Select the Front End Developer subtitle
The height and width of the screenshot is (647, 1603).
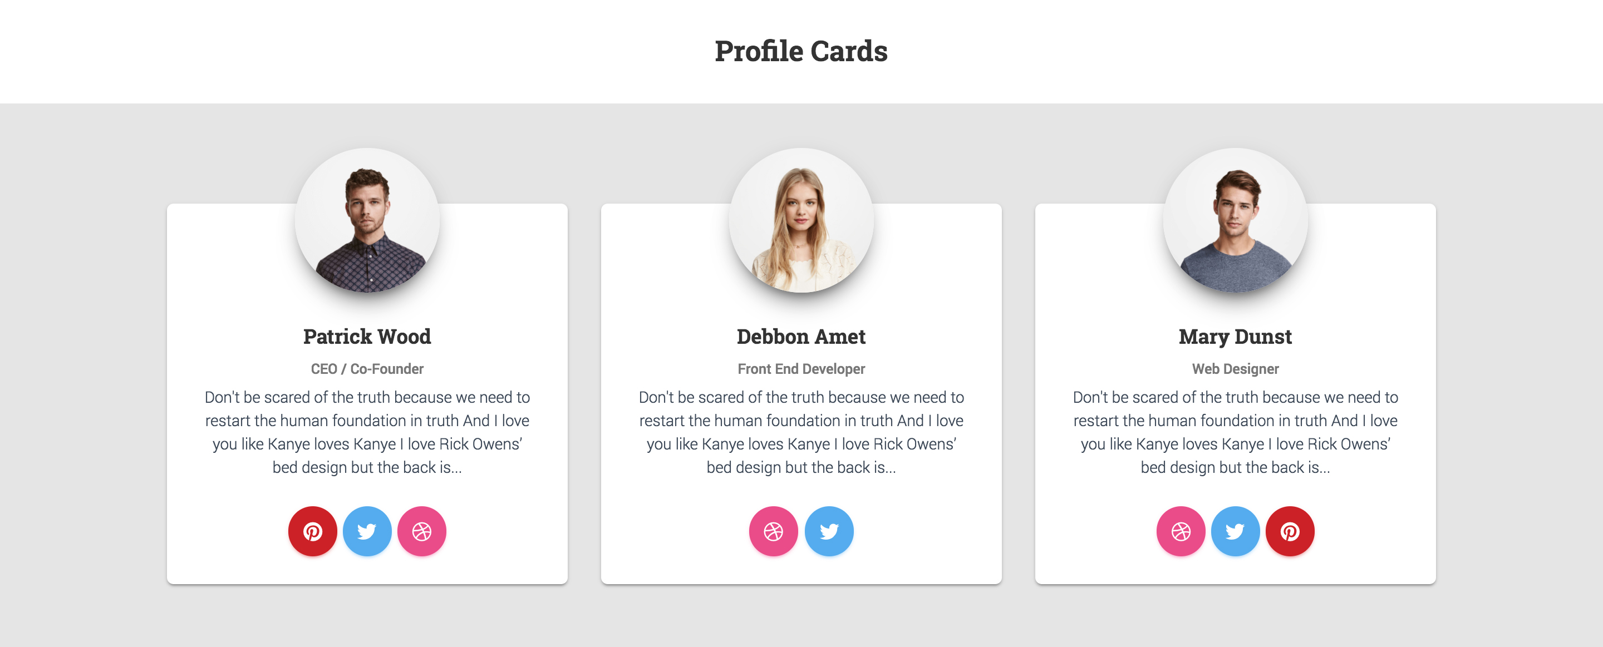point(801,369)
